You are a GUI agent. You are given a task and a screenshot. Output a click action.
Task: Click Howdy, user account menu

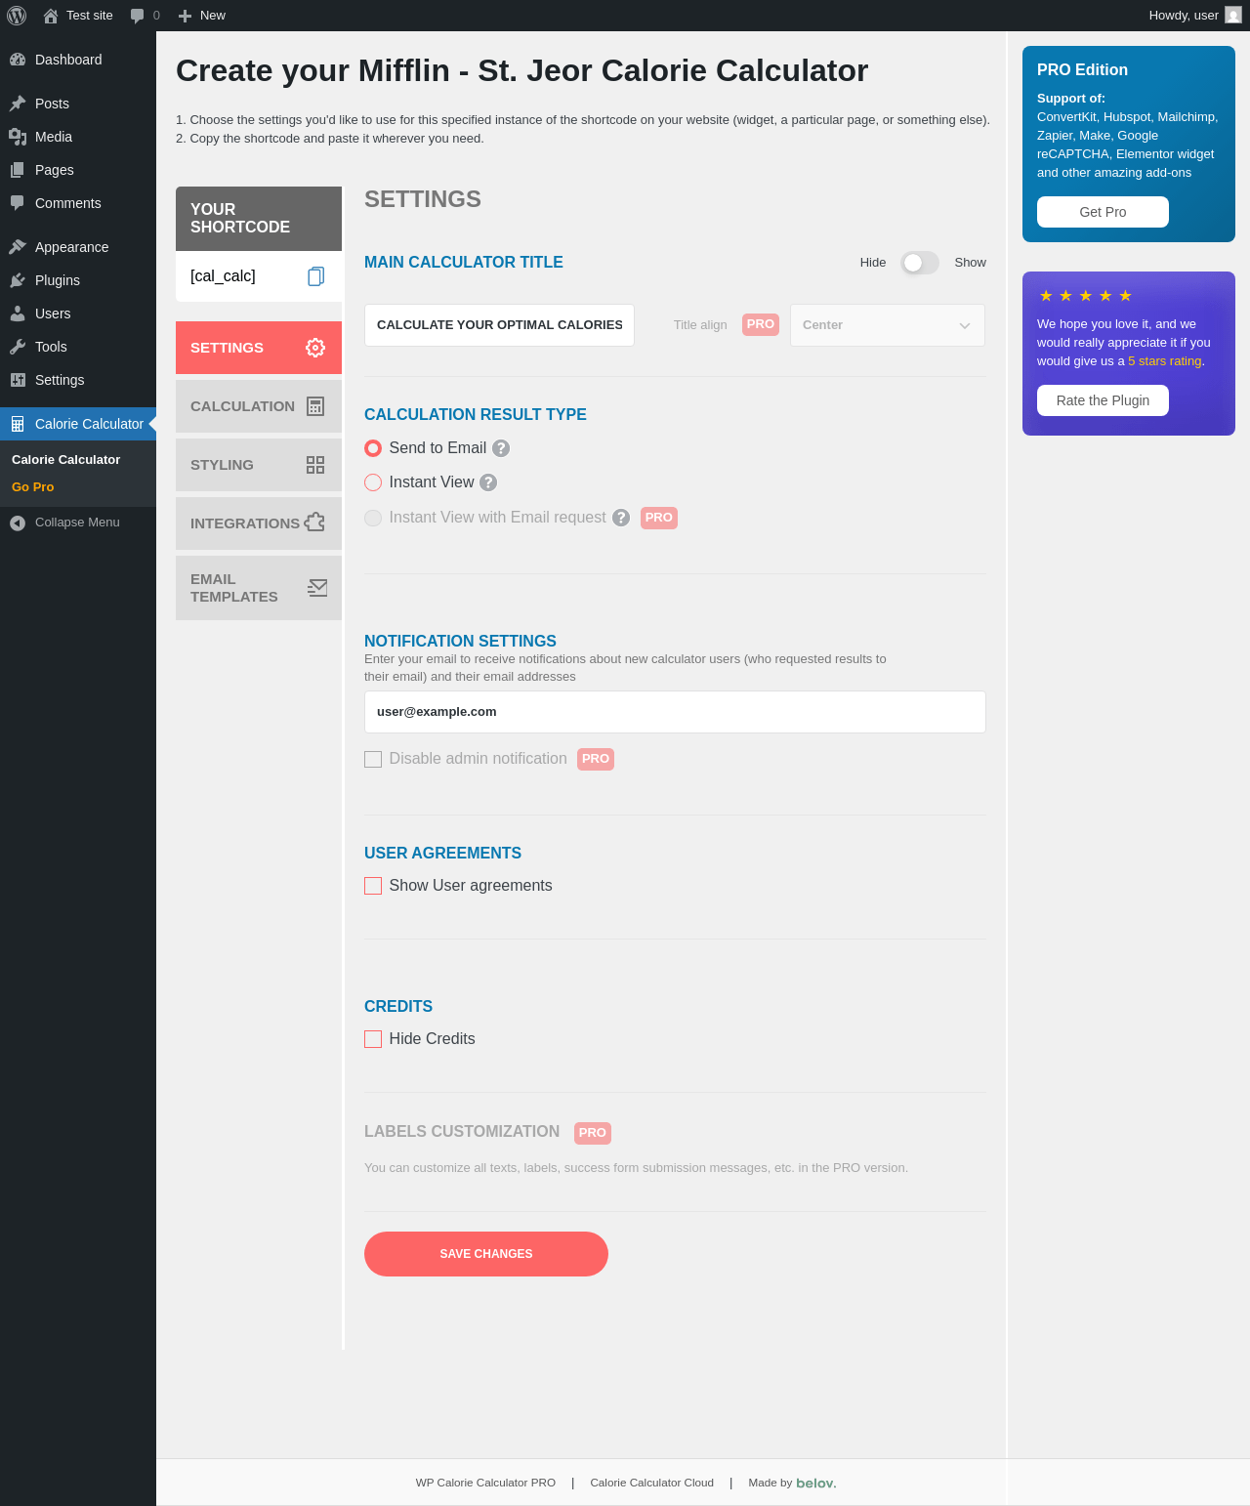point(1194,16)
